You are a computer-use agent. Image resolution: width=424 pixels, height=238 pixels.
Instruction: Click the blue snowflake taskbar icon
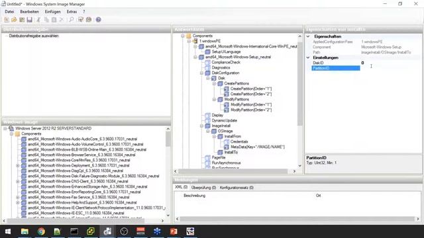[157, 231]
